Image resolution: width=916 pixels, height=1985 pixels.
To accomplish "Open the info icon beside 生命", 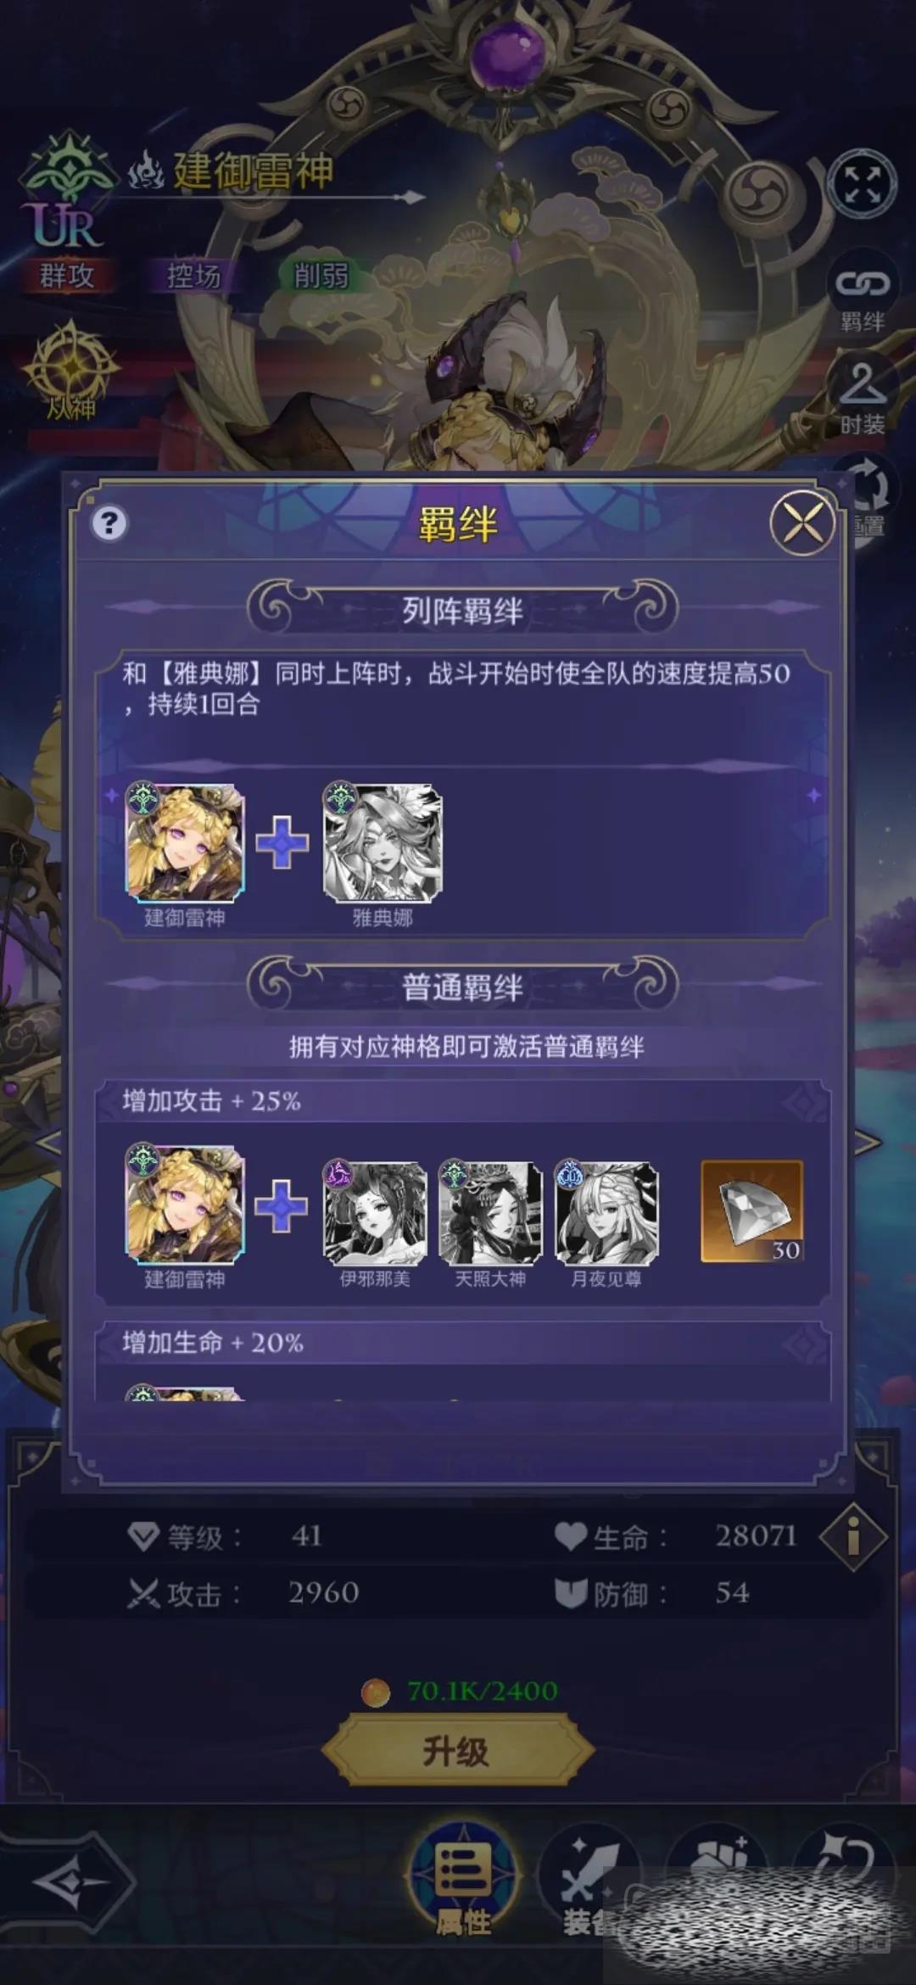I will click(853, 1537).
